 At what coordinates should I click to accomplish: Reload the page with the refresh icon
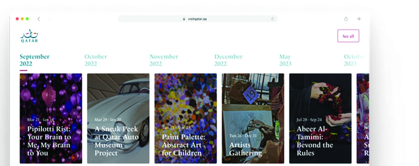coord(273,19)
